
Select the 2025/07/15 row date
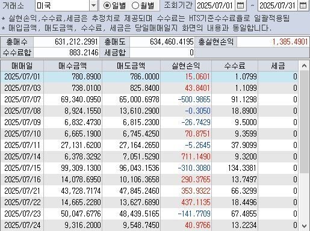point(22,168)
